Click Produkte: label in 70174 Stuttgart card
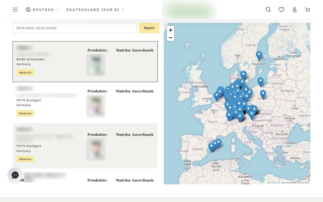 (97, 91)
